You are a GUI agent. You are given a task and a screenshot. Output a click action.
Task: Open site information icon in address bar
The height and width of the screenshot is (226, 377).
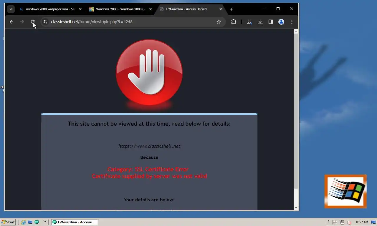[x=45, y=22]
